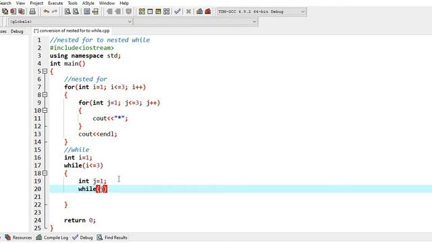Click the Print toolbar icon
The height and width of the screenshot is (243, 432).
pos(32,11)
